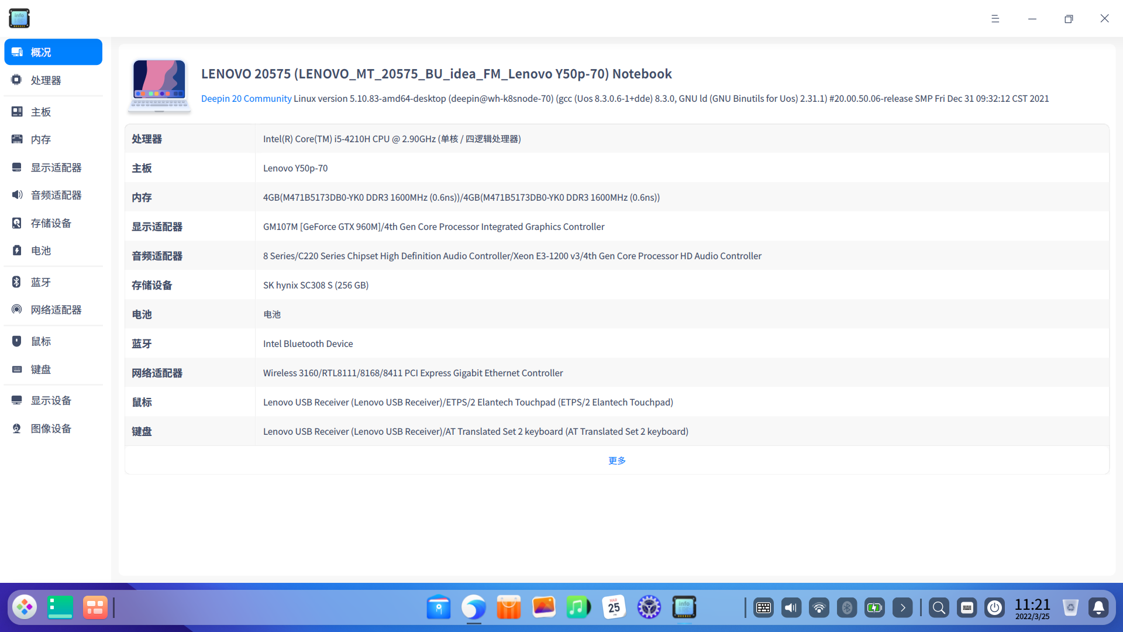
Task: Open 音频适配器 audio adapter page
Action: pyautogui.click(x=56, y=195)
